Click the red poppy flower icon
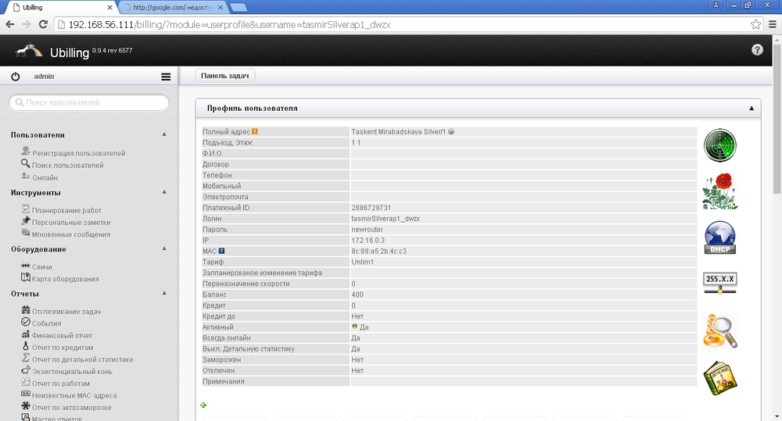 click(x=719, y=191)
